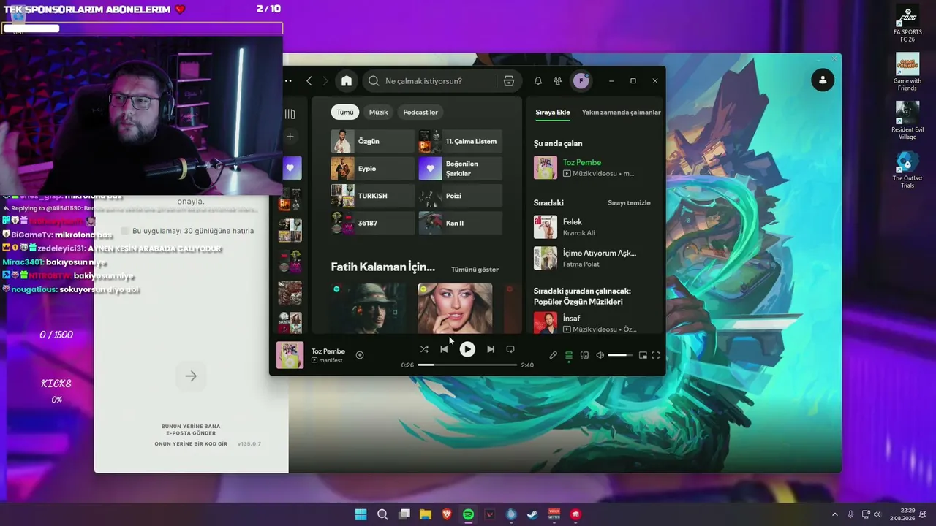Screen dimensions: 936x526
Task: Open the TURKISH playlist tile
Action: (373, 196)
